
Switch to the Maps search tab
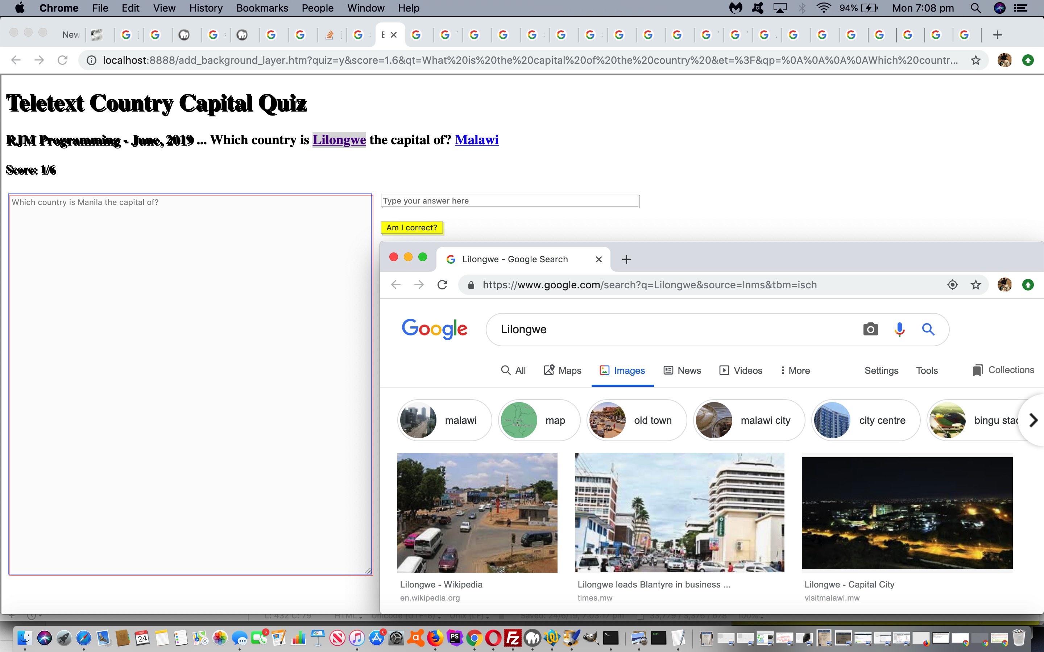pyautogui.click(x=563, y=371)
